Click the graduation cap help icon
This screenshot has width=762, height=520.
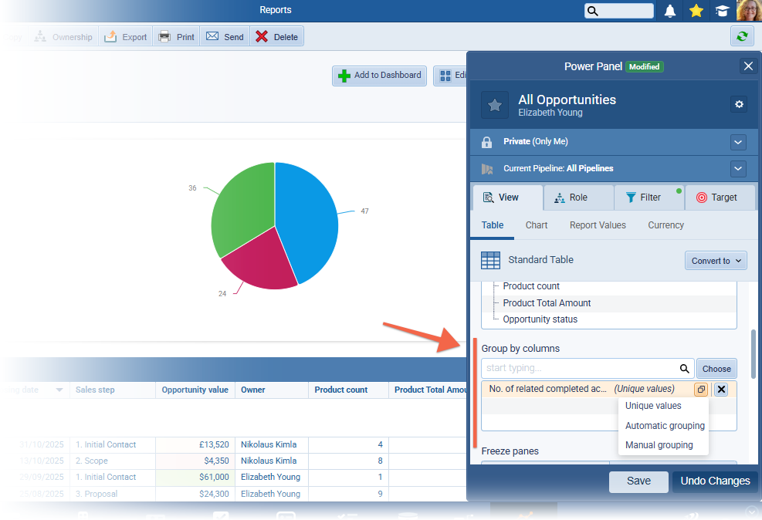coord(721,11)
